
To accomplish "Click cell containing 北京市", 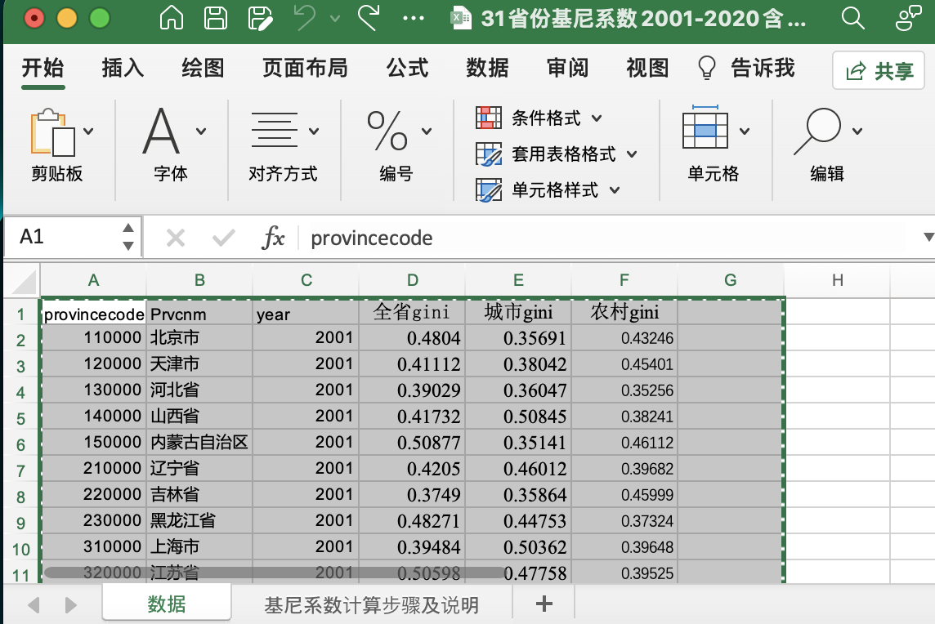I will [x=199, y=337].
